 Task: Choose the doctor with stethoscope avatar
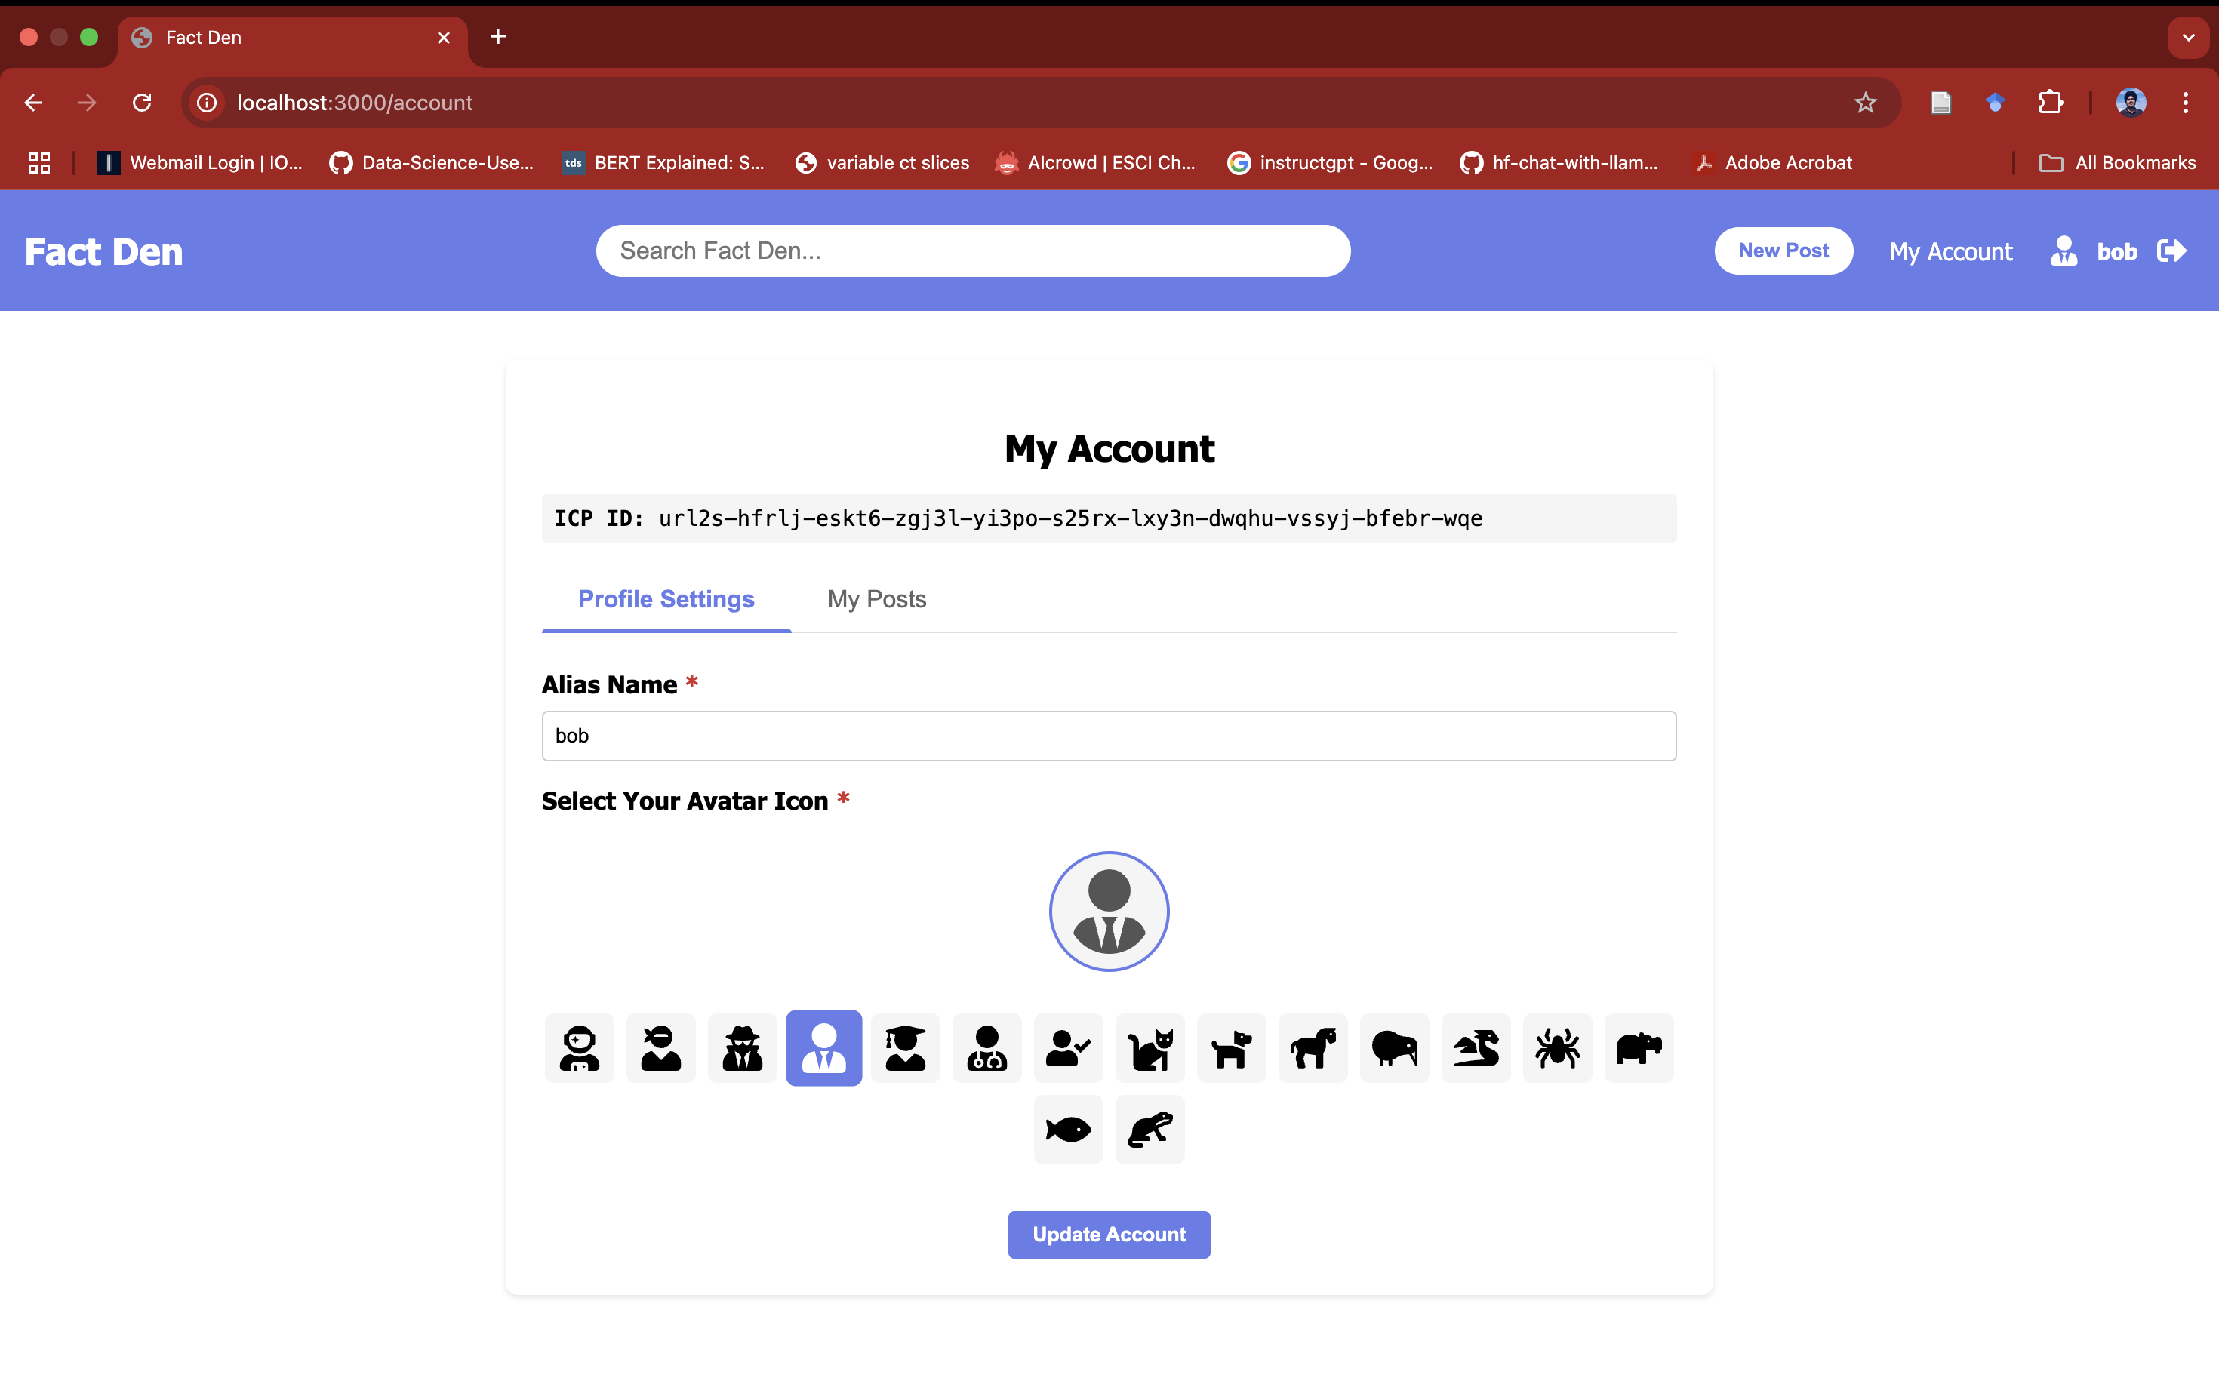(x=986, y=1047)
